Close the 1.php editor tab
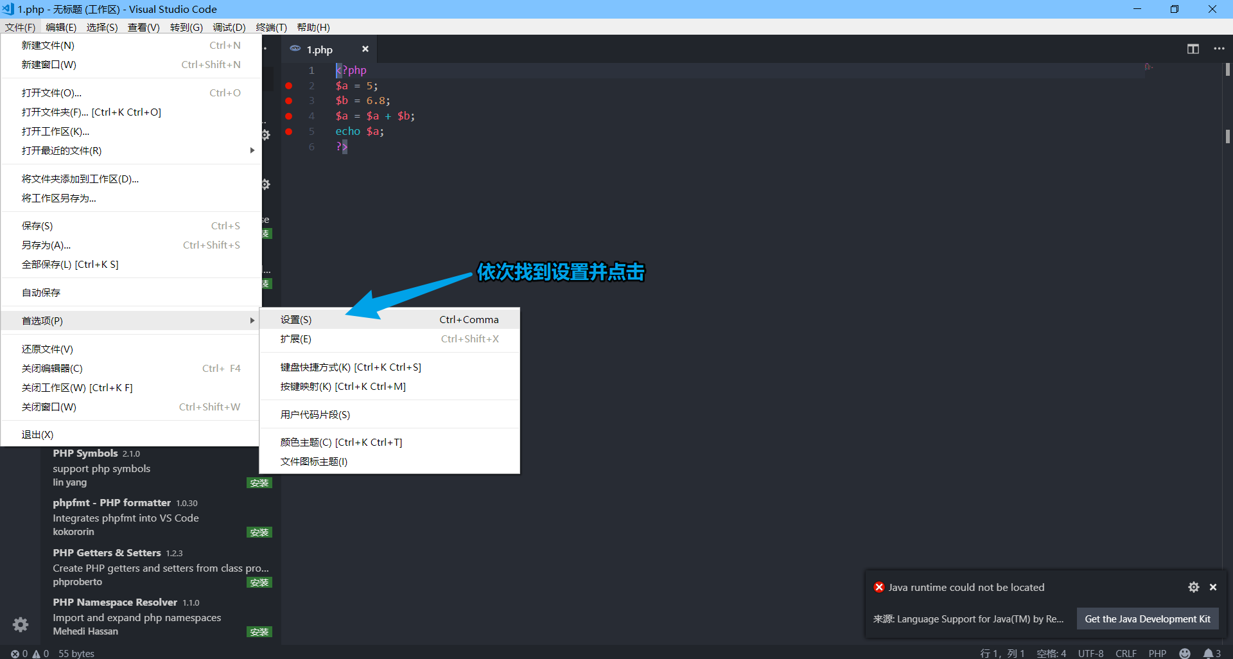This screenshot has height=659, width=1233. click(365, 49)
